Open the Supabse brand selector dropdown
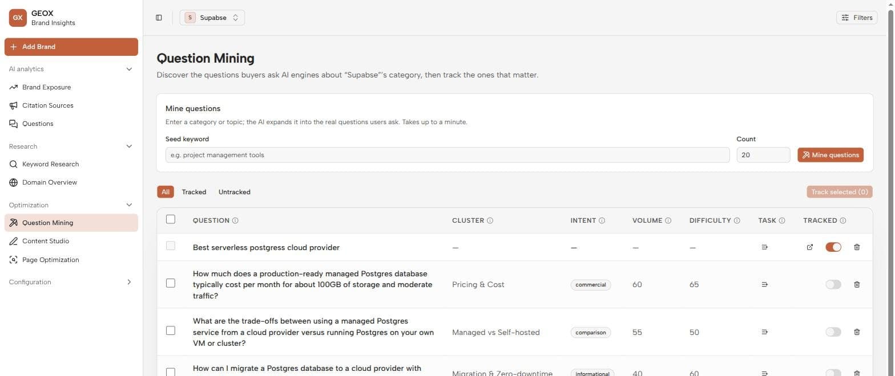 212,18
